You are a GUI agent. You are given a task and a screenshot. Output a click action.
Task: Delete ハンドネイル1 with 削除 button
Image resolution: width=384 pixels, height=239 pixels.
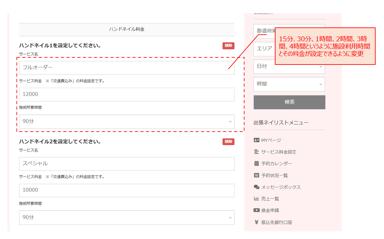coord(228,46)
